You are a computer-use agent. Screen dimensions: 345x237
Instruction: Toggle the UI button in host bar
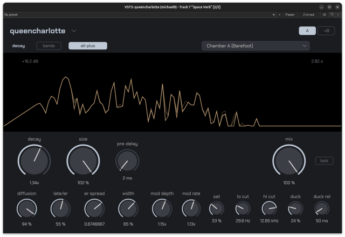click(x=324, y=15)
